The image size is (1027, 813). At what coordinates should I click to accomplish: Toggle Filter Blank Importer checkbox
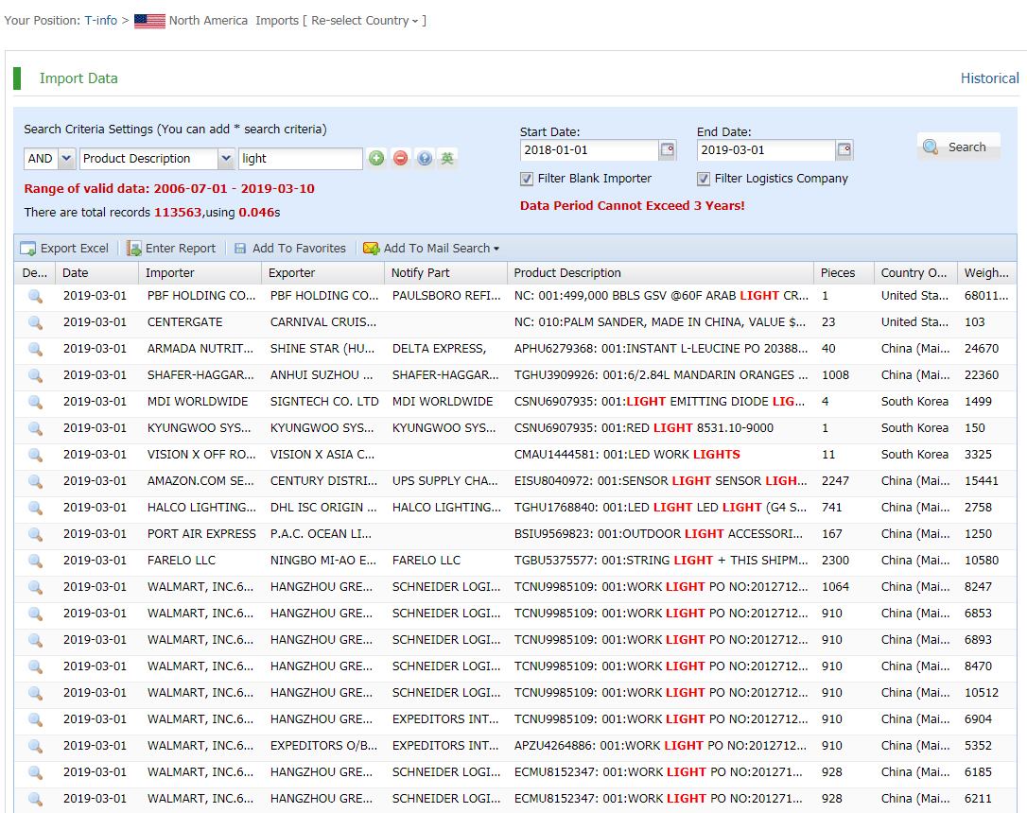pyautogui.click(x=526, y=179)
